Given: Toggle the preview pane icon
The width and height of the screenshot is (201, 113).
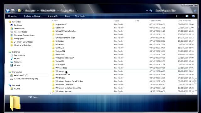Looking at the screenshot, I should pos(187,16).
